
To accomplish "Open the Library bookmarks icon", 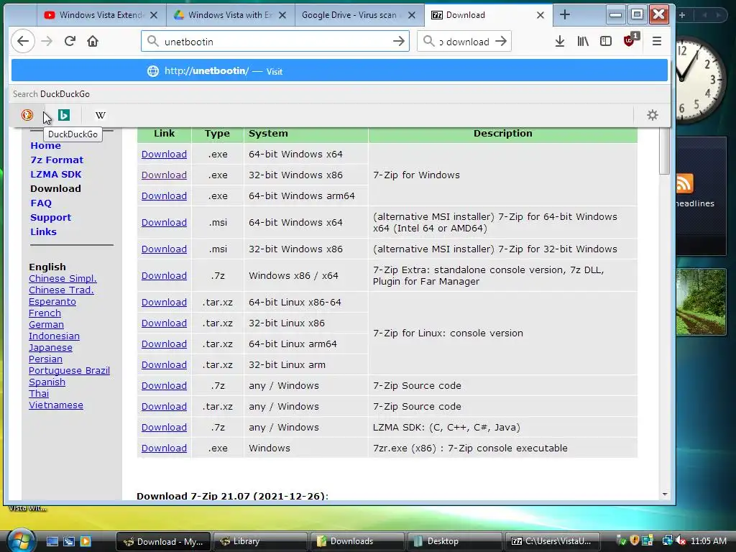I will (x=582, y=41).
